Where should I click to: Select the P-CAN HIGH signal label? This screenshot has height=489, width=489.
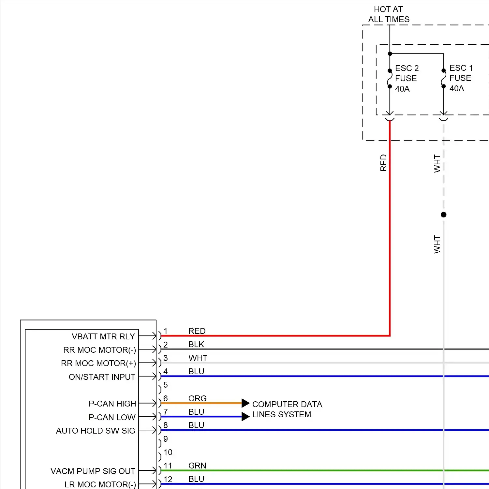(112, 404)
